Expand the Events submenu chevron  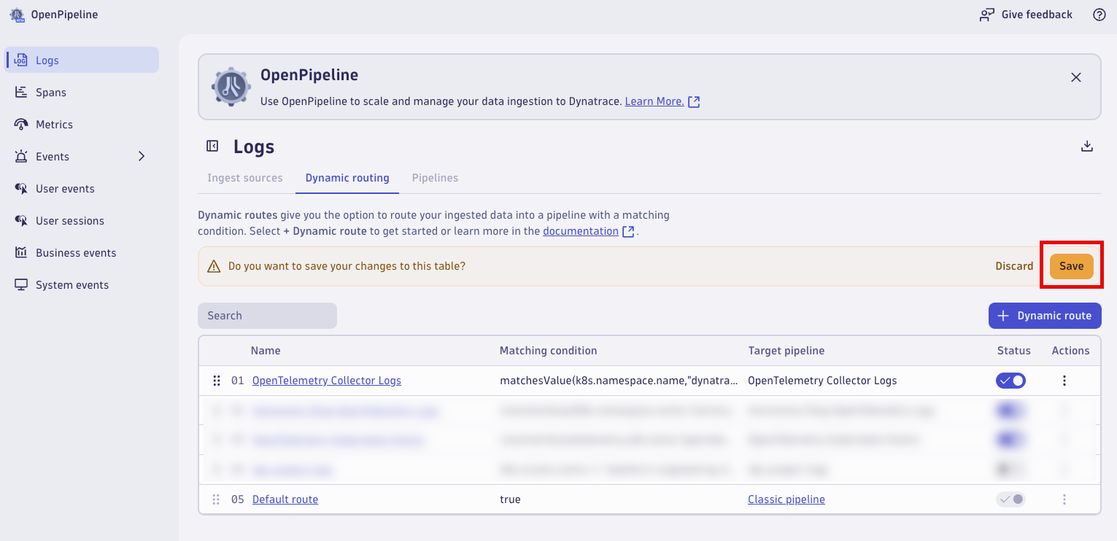click(142, 157)
